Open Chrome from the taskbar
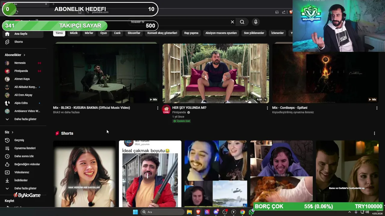The image size is (385, 216). [242, 212]
